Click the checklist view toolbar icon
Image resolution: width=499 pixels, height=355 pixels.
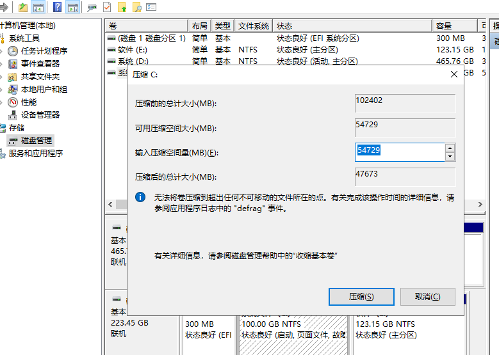click(151, 8)
